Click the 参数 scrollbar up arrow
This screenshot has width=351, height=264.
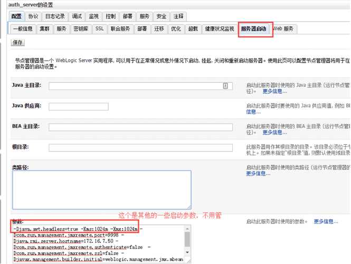click(187, 229)
